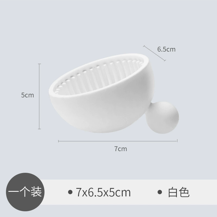Click the bottom tick of the 5cm line
The width and height of the screenshot is (217, 217).
point(39,129)
